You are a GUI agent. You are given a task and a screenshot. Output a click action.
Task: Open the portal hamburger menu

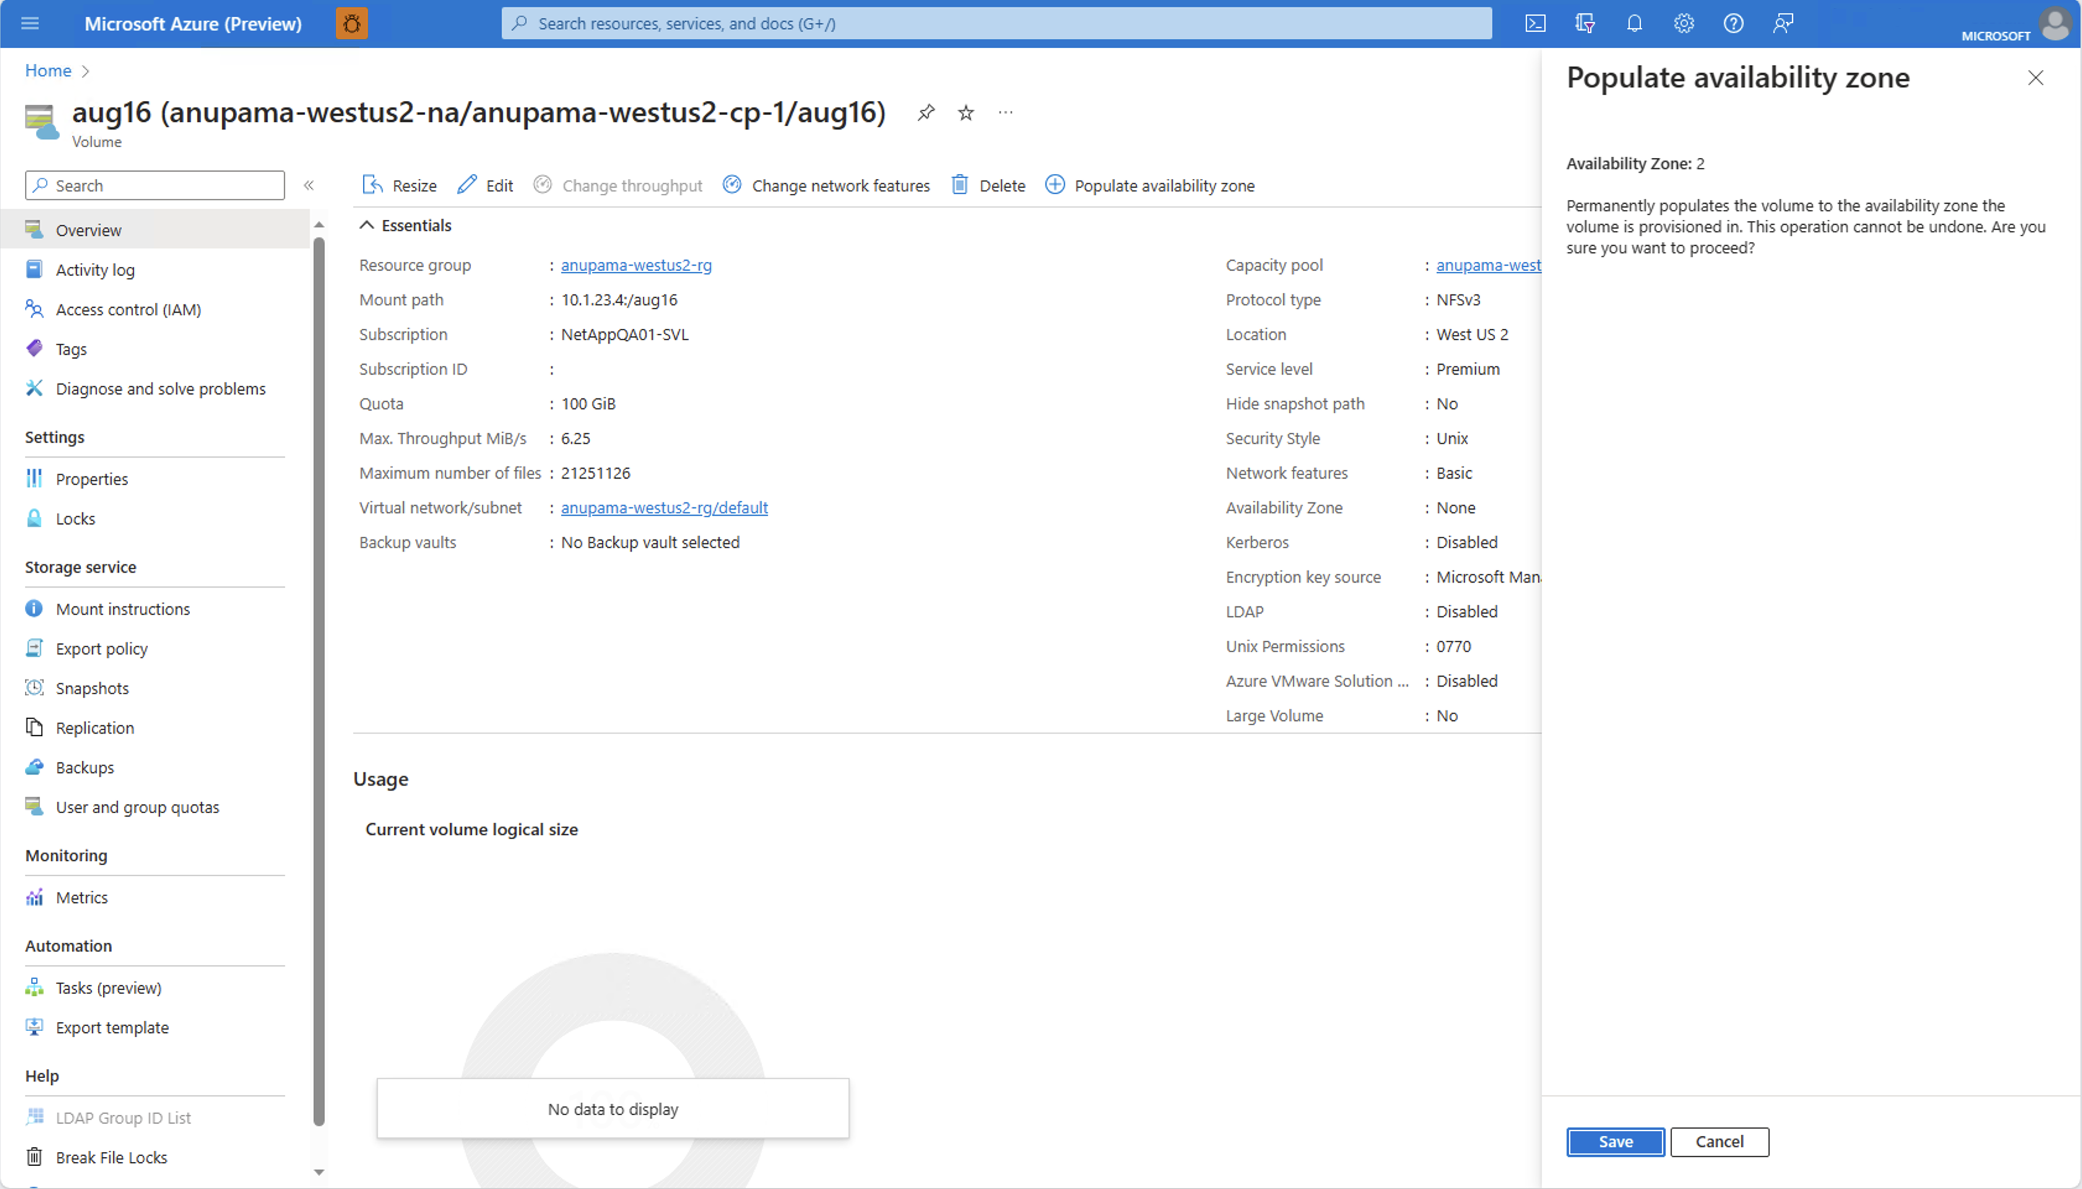(x=30, y=24)
